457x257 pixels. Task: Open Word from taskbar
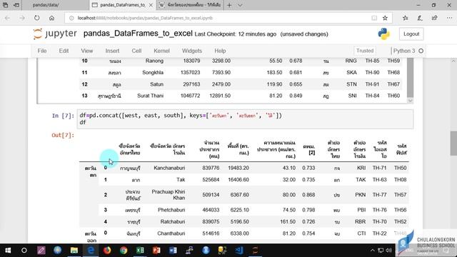coord(173,251)
